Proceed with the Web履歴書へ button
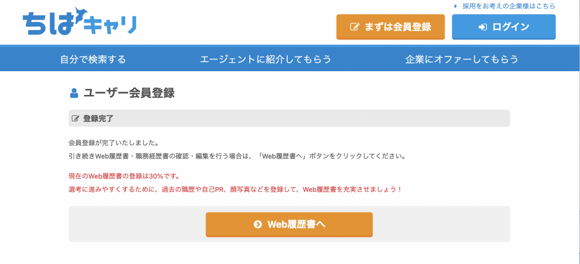The image size is (580, 264). [x=289, y=224]
